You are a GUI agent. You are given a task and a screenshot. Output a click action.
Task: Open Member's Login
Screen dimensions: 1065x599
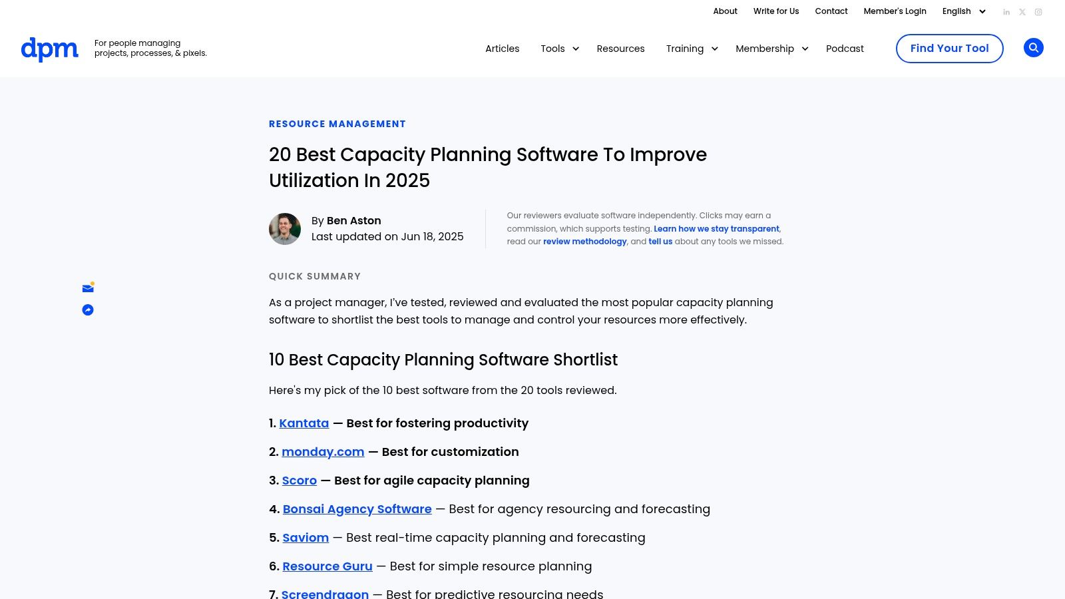coord(895,11)
